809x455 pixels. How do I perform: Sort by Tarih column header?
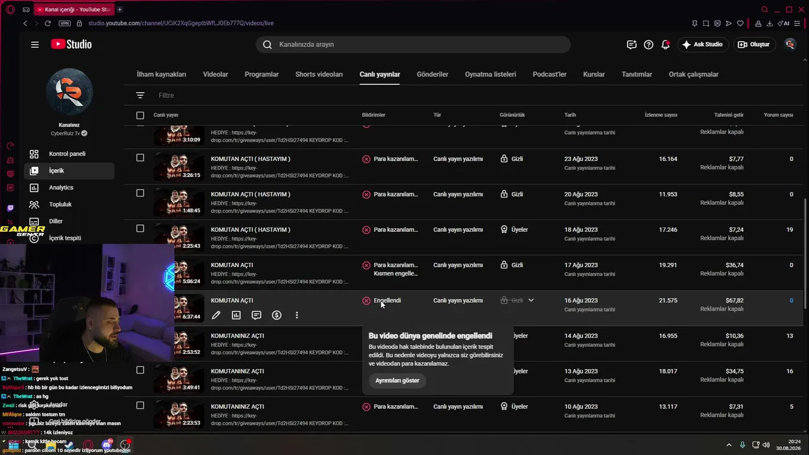tap(570, 115)
